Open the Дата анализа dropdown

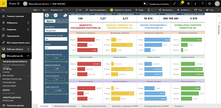[56, 30]
